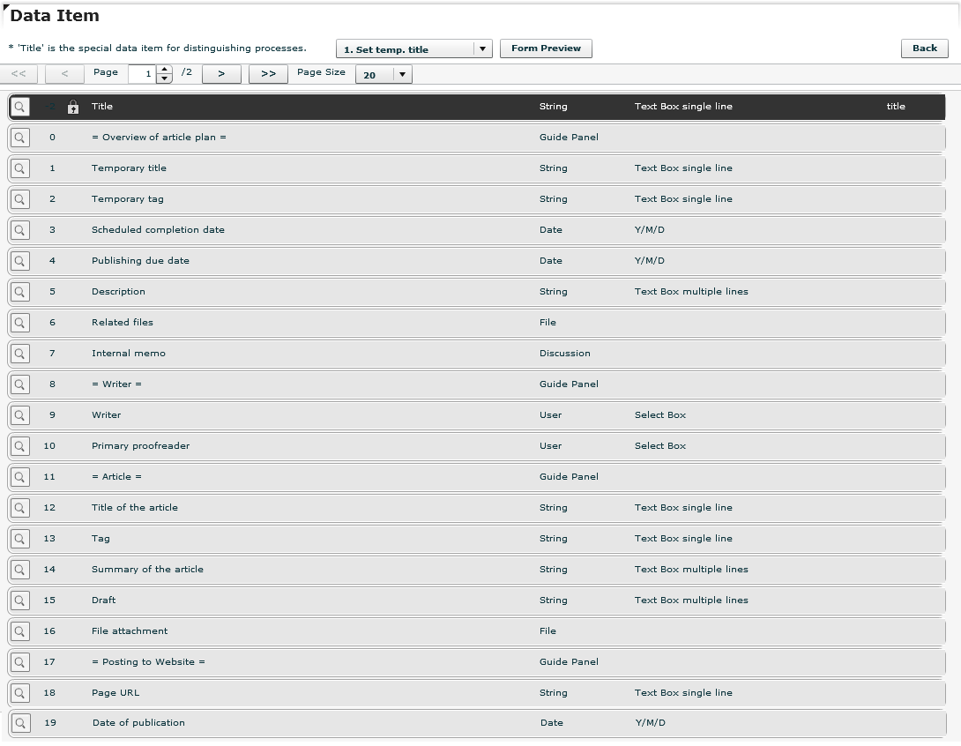Open magnifier icon for Draft row

19,601
